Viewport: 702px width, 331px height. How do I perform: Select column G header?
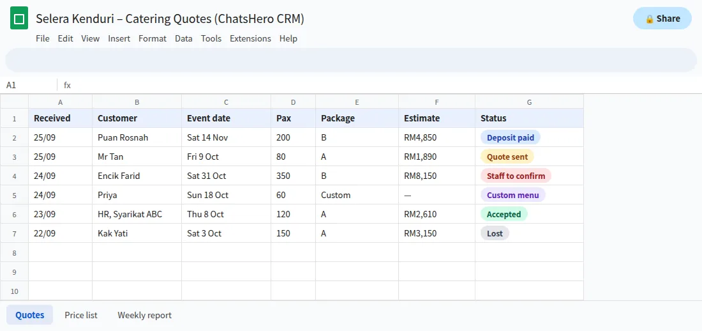529,102
